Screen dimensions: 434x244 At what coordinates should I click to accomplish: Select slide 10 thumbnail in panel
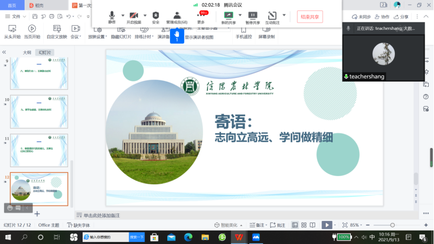[x=39, y=111]
